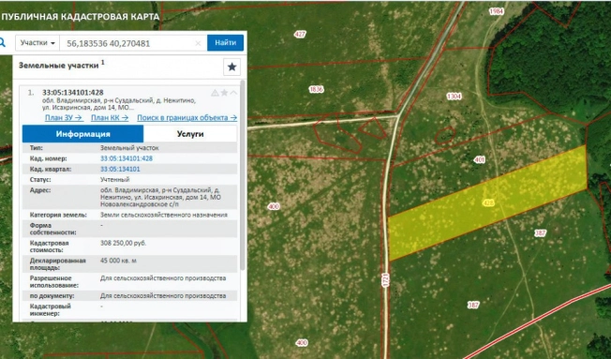611x359 pixels.
Task: Click cadastral number link 33:05:134101:428
Action: point(127,158)
